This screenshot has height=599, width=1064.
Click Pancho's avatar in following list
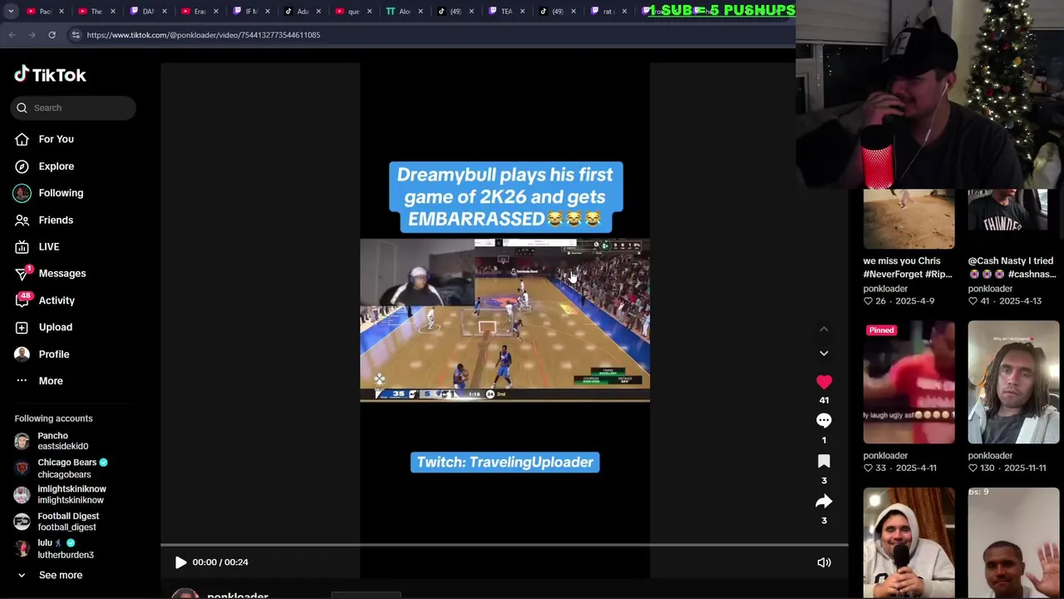(x=22, y=441)
